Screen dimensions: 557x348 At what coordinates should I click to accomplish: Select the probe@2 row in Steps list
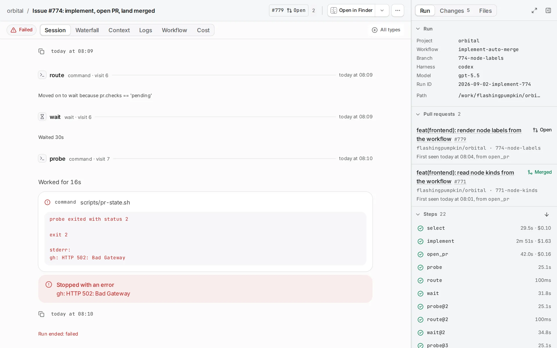tap(484, 307)
